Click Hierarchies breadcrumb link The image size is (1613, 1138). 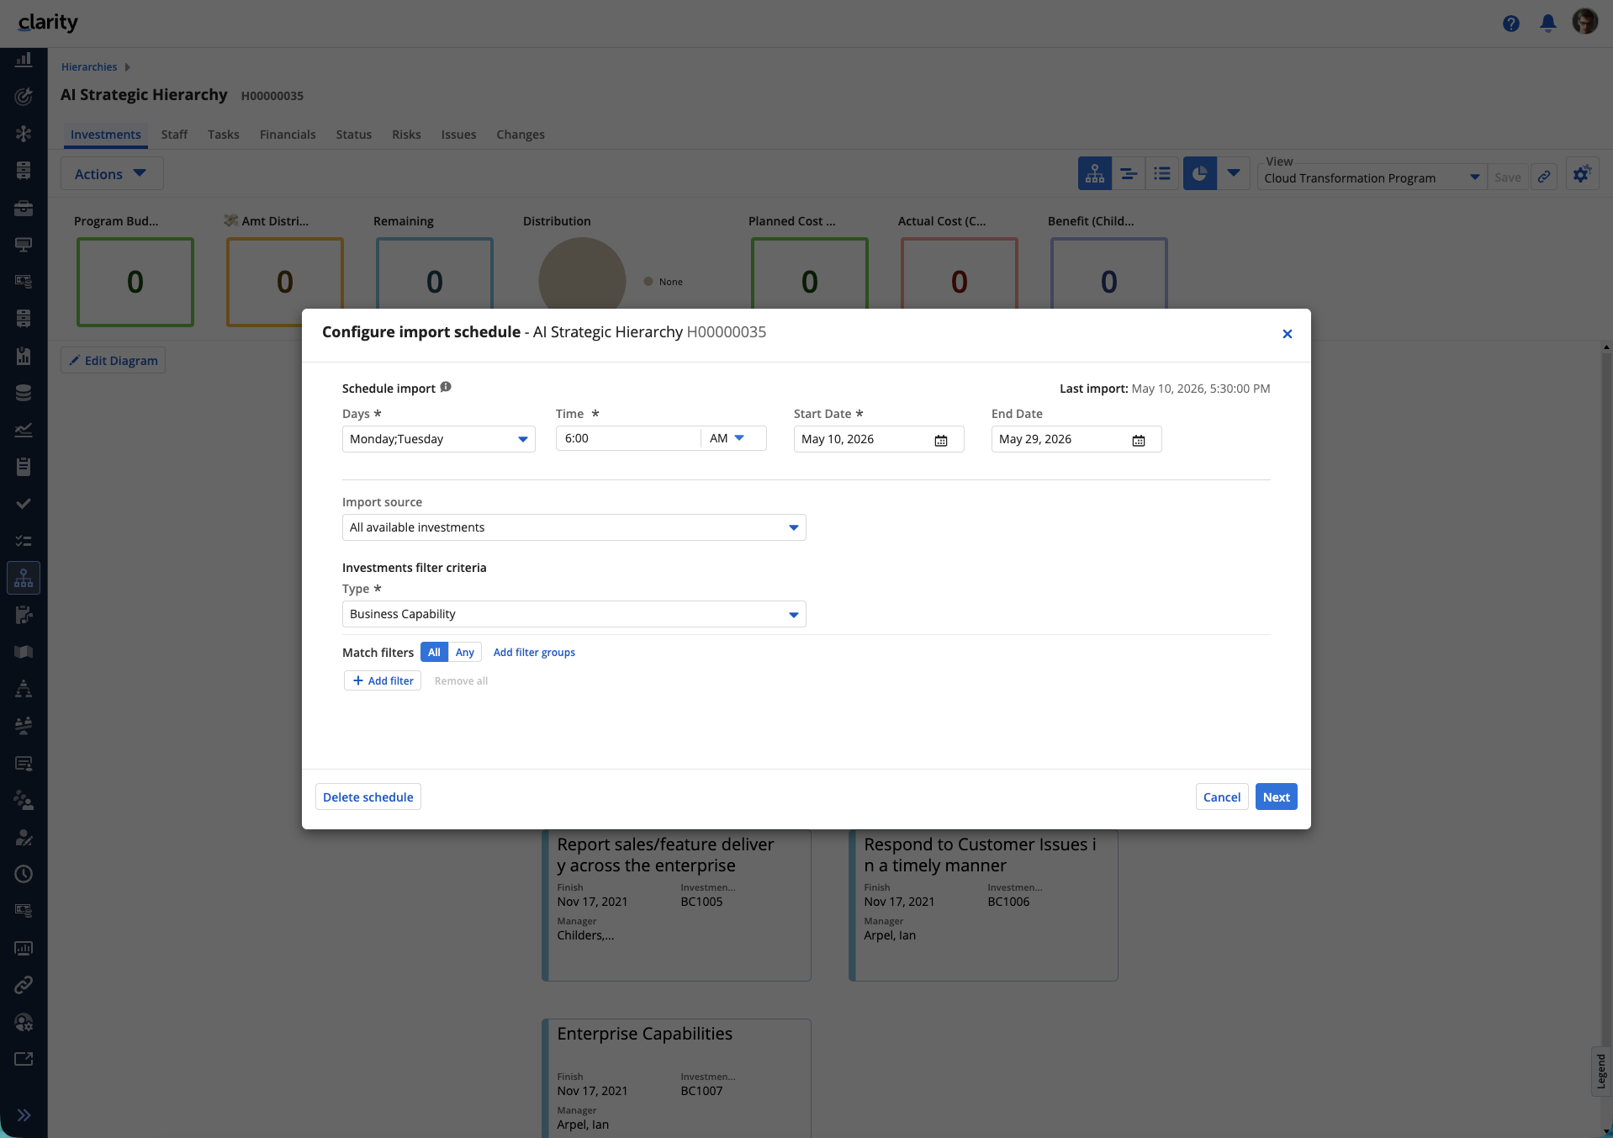tap(89, 67)
